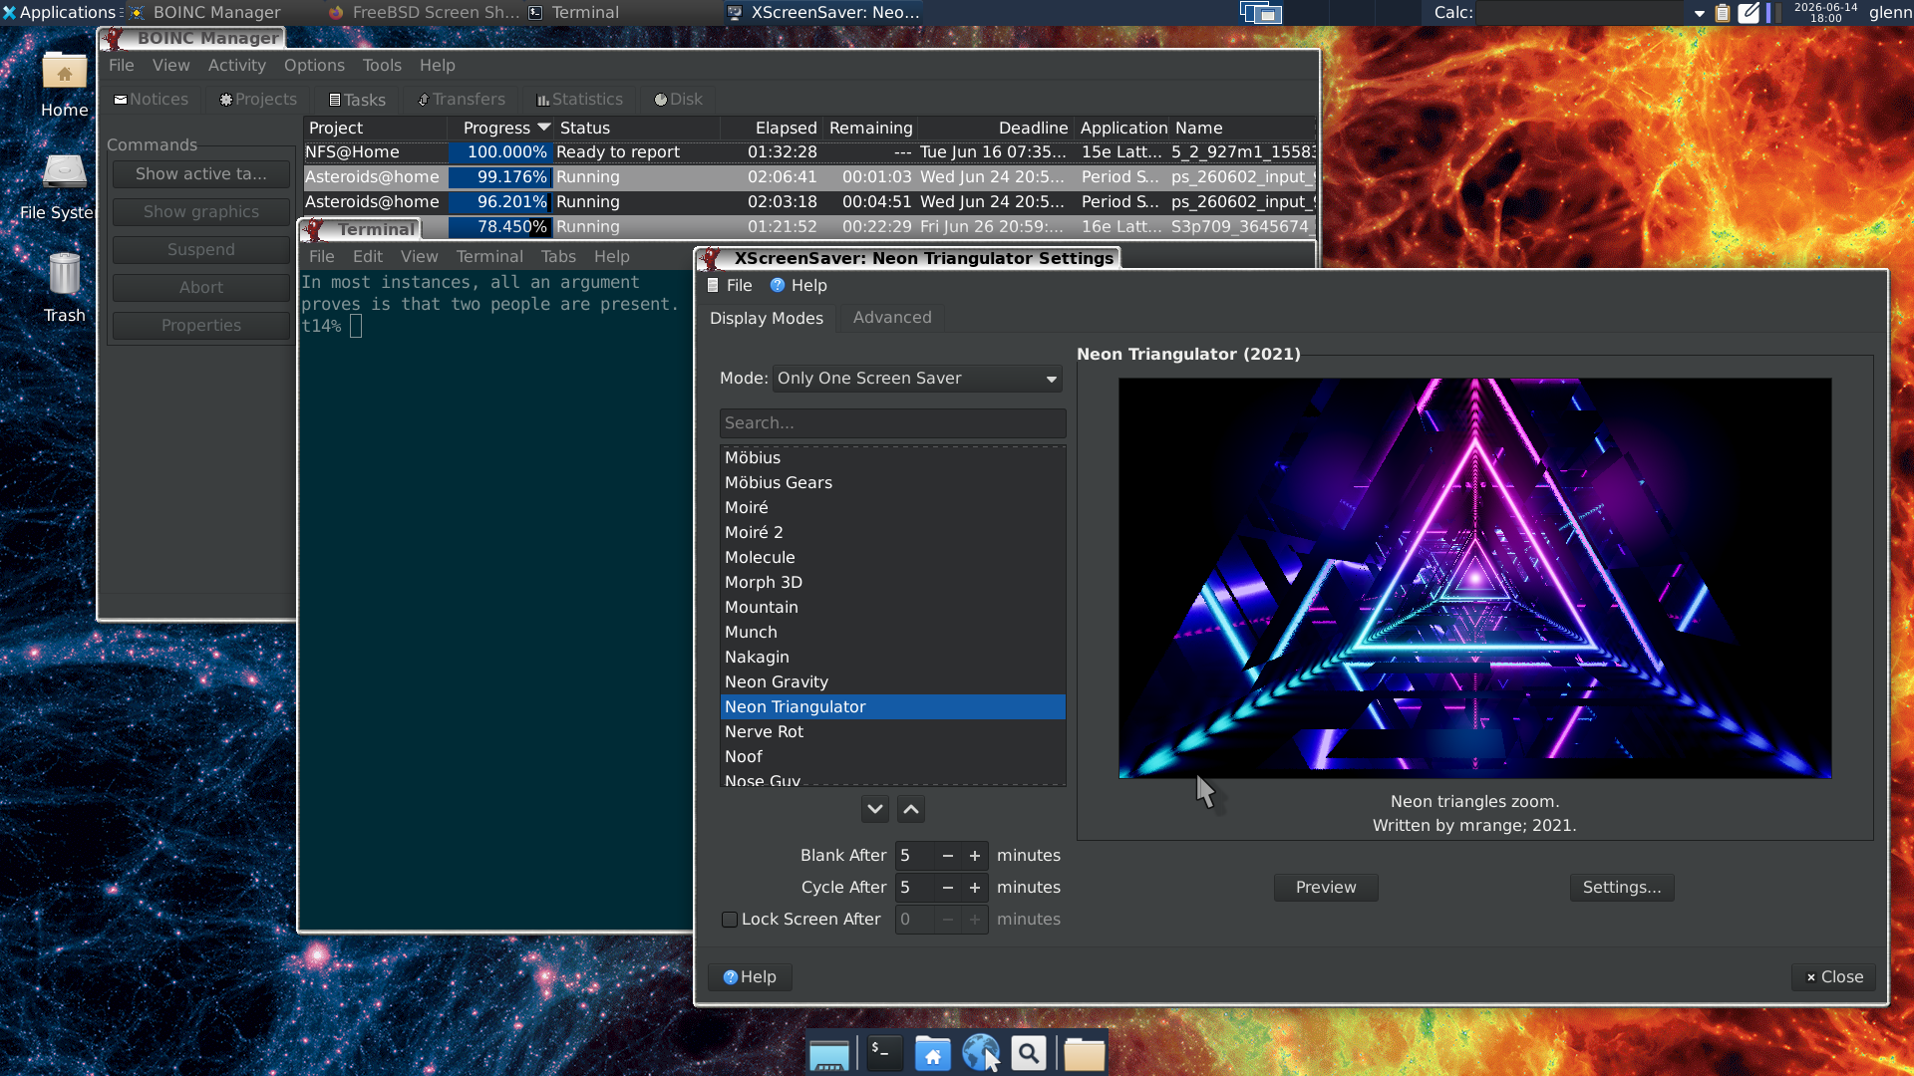The image size is (1914, 1076).
Task: Open the dropdown arrow next to the Calc field
Action: pyautogui.click(x=1700, y=13)
